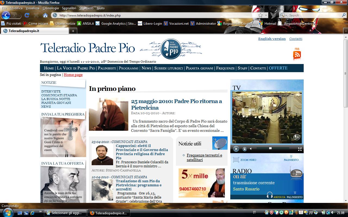
Task: Mute the TV player speaker icon
Action: [251, 149]
